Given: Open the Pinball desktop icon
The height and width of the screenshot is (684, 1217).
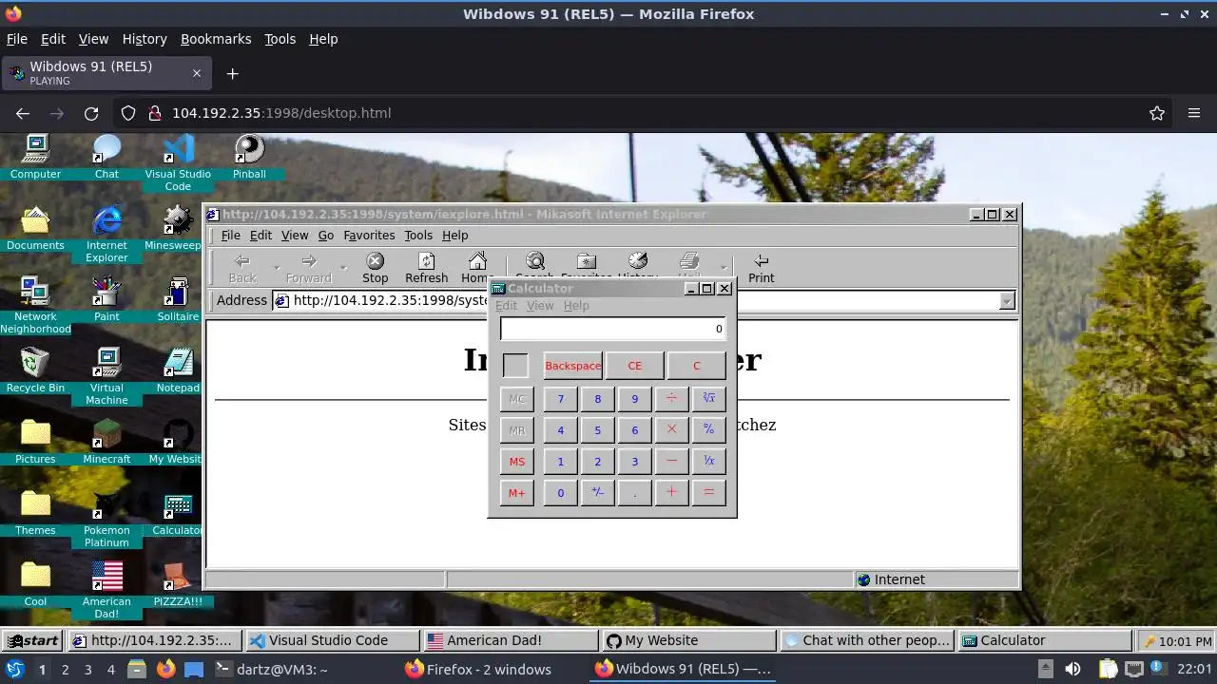Looking at the screenshot, I should 249,157.
